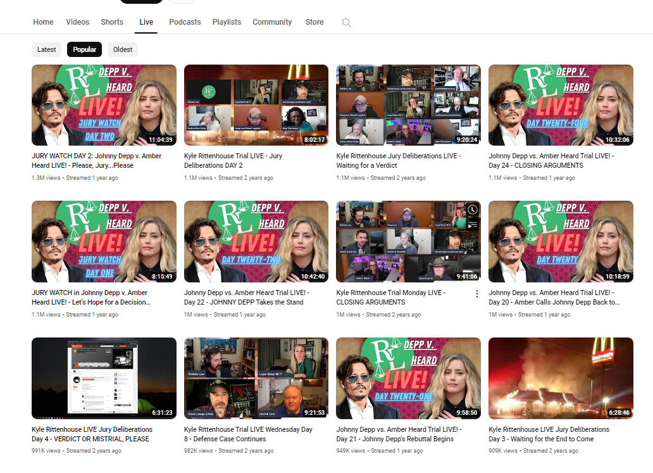Screen dimensions: 653x473
Task: Open title Rittenhouse Jury Deliberations Waiting for a Verdict
Action: coord(399,160)
